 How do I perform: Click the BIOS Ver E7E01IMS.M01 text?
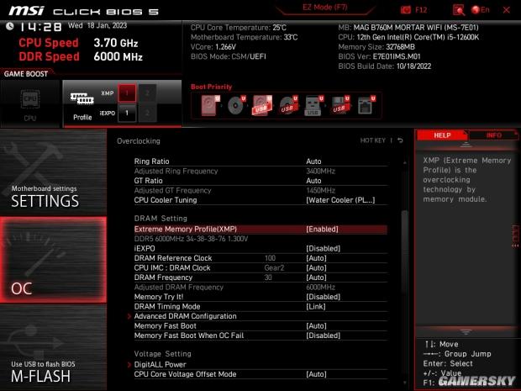(x=379, y=56)
